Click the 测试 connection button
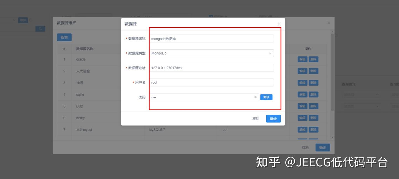The height and width of the screenshot is (179, 399). pyautogui.click(x=266, y=97)
